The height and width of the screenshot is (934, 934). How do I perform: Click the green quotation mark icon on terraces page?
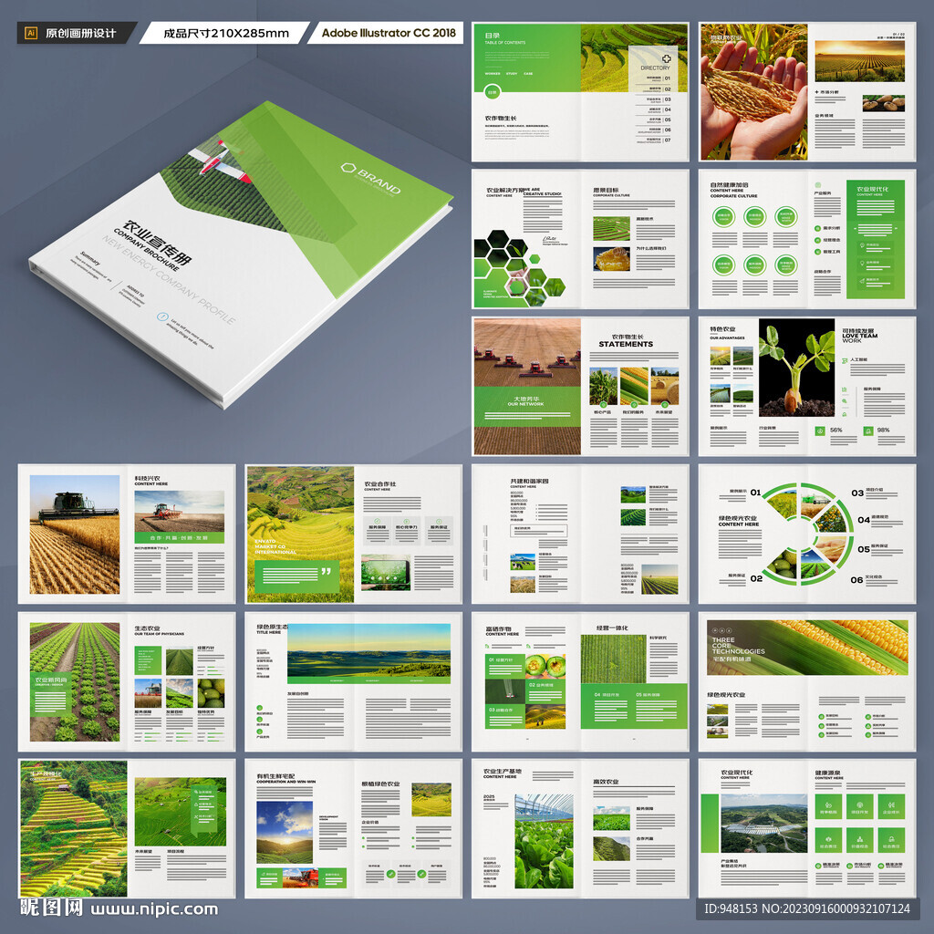tap(326, 572)
